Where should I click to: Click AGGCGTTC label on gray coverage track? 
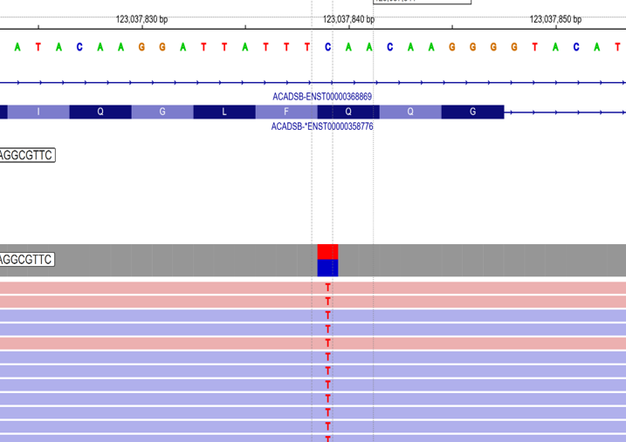[x=27, y=260]
